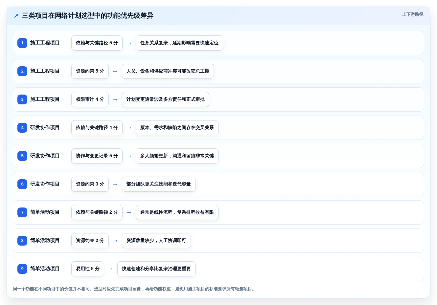Click the 依赖与关键路径 5 分 chip
This screenshot has height=305, width=437.
[97, 43]
